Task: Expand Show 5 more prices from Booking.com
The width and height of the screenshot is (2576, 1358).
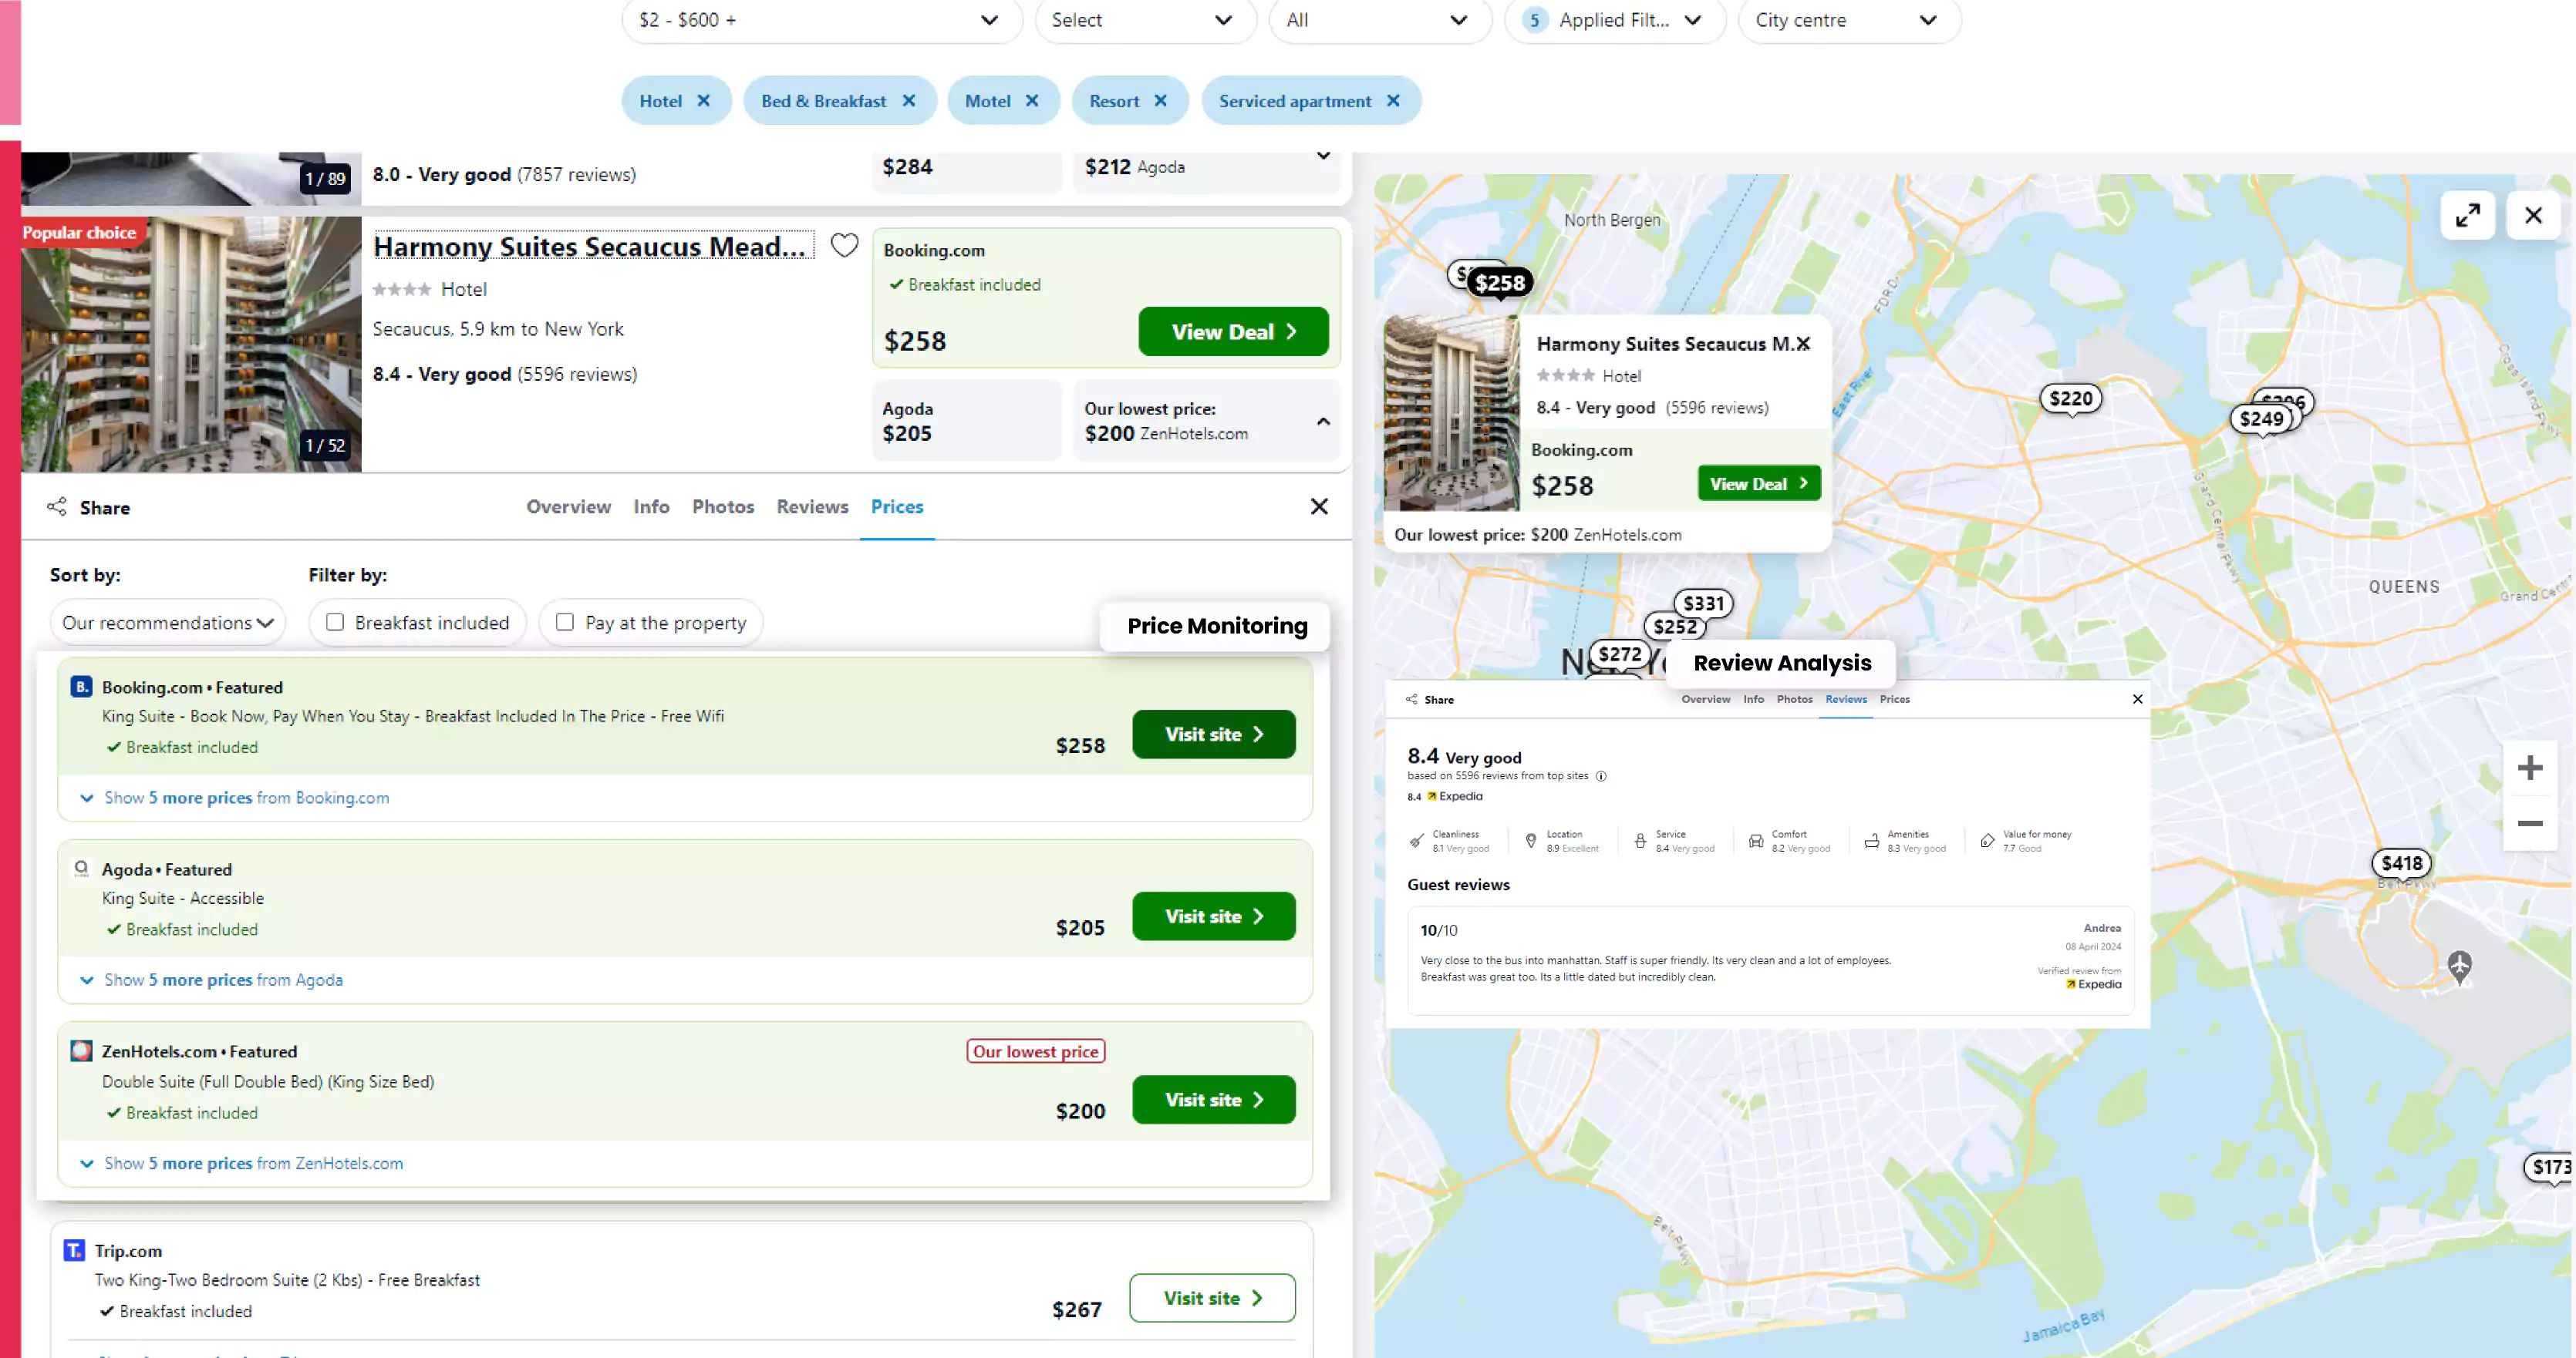Action: 247,796
